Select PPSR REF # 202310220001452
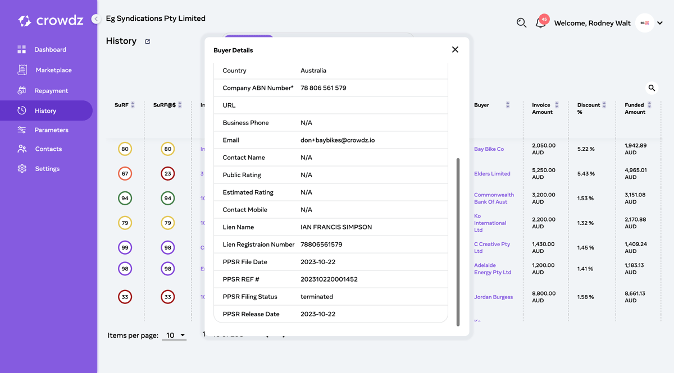The image size is (674, 373). [329, 279]
